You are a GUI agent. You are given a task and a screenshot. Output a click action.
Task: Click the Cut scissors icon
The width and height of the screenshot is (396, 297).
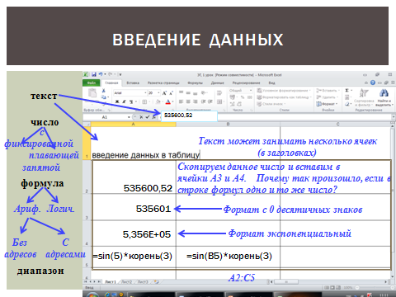point(104,91)
